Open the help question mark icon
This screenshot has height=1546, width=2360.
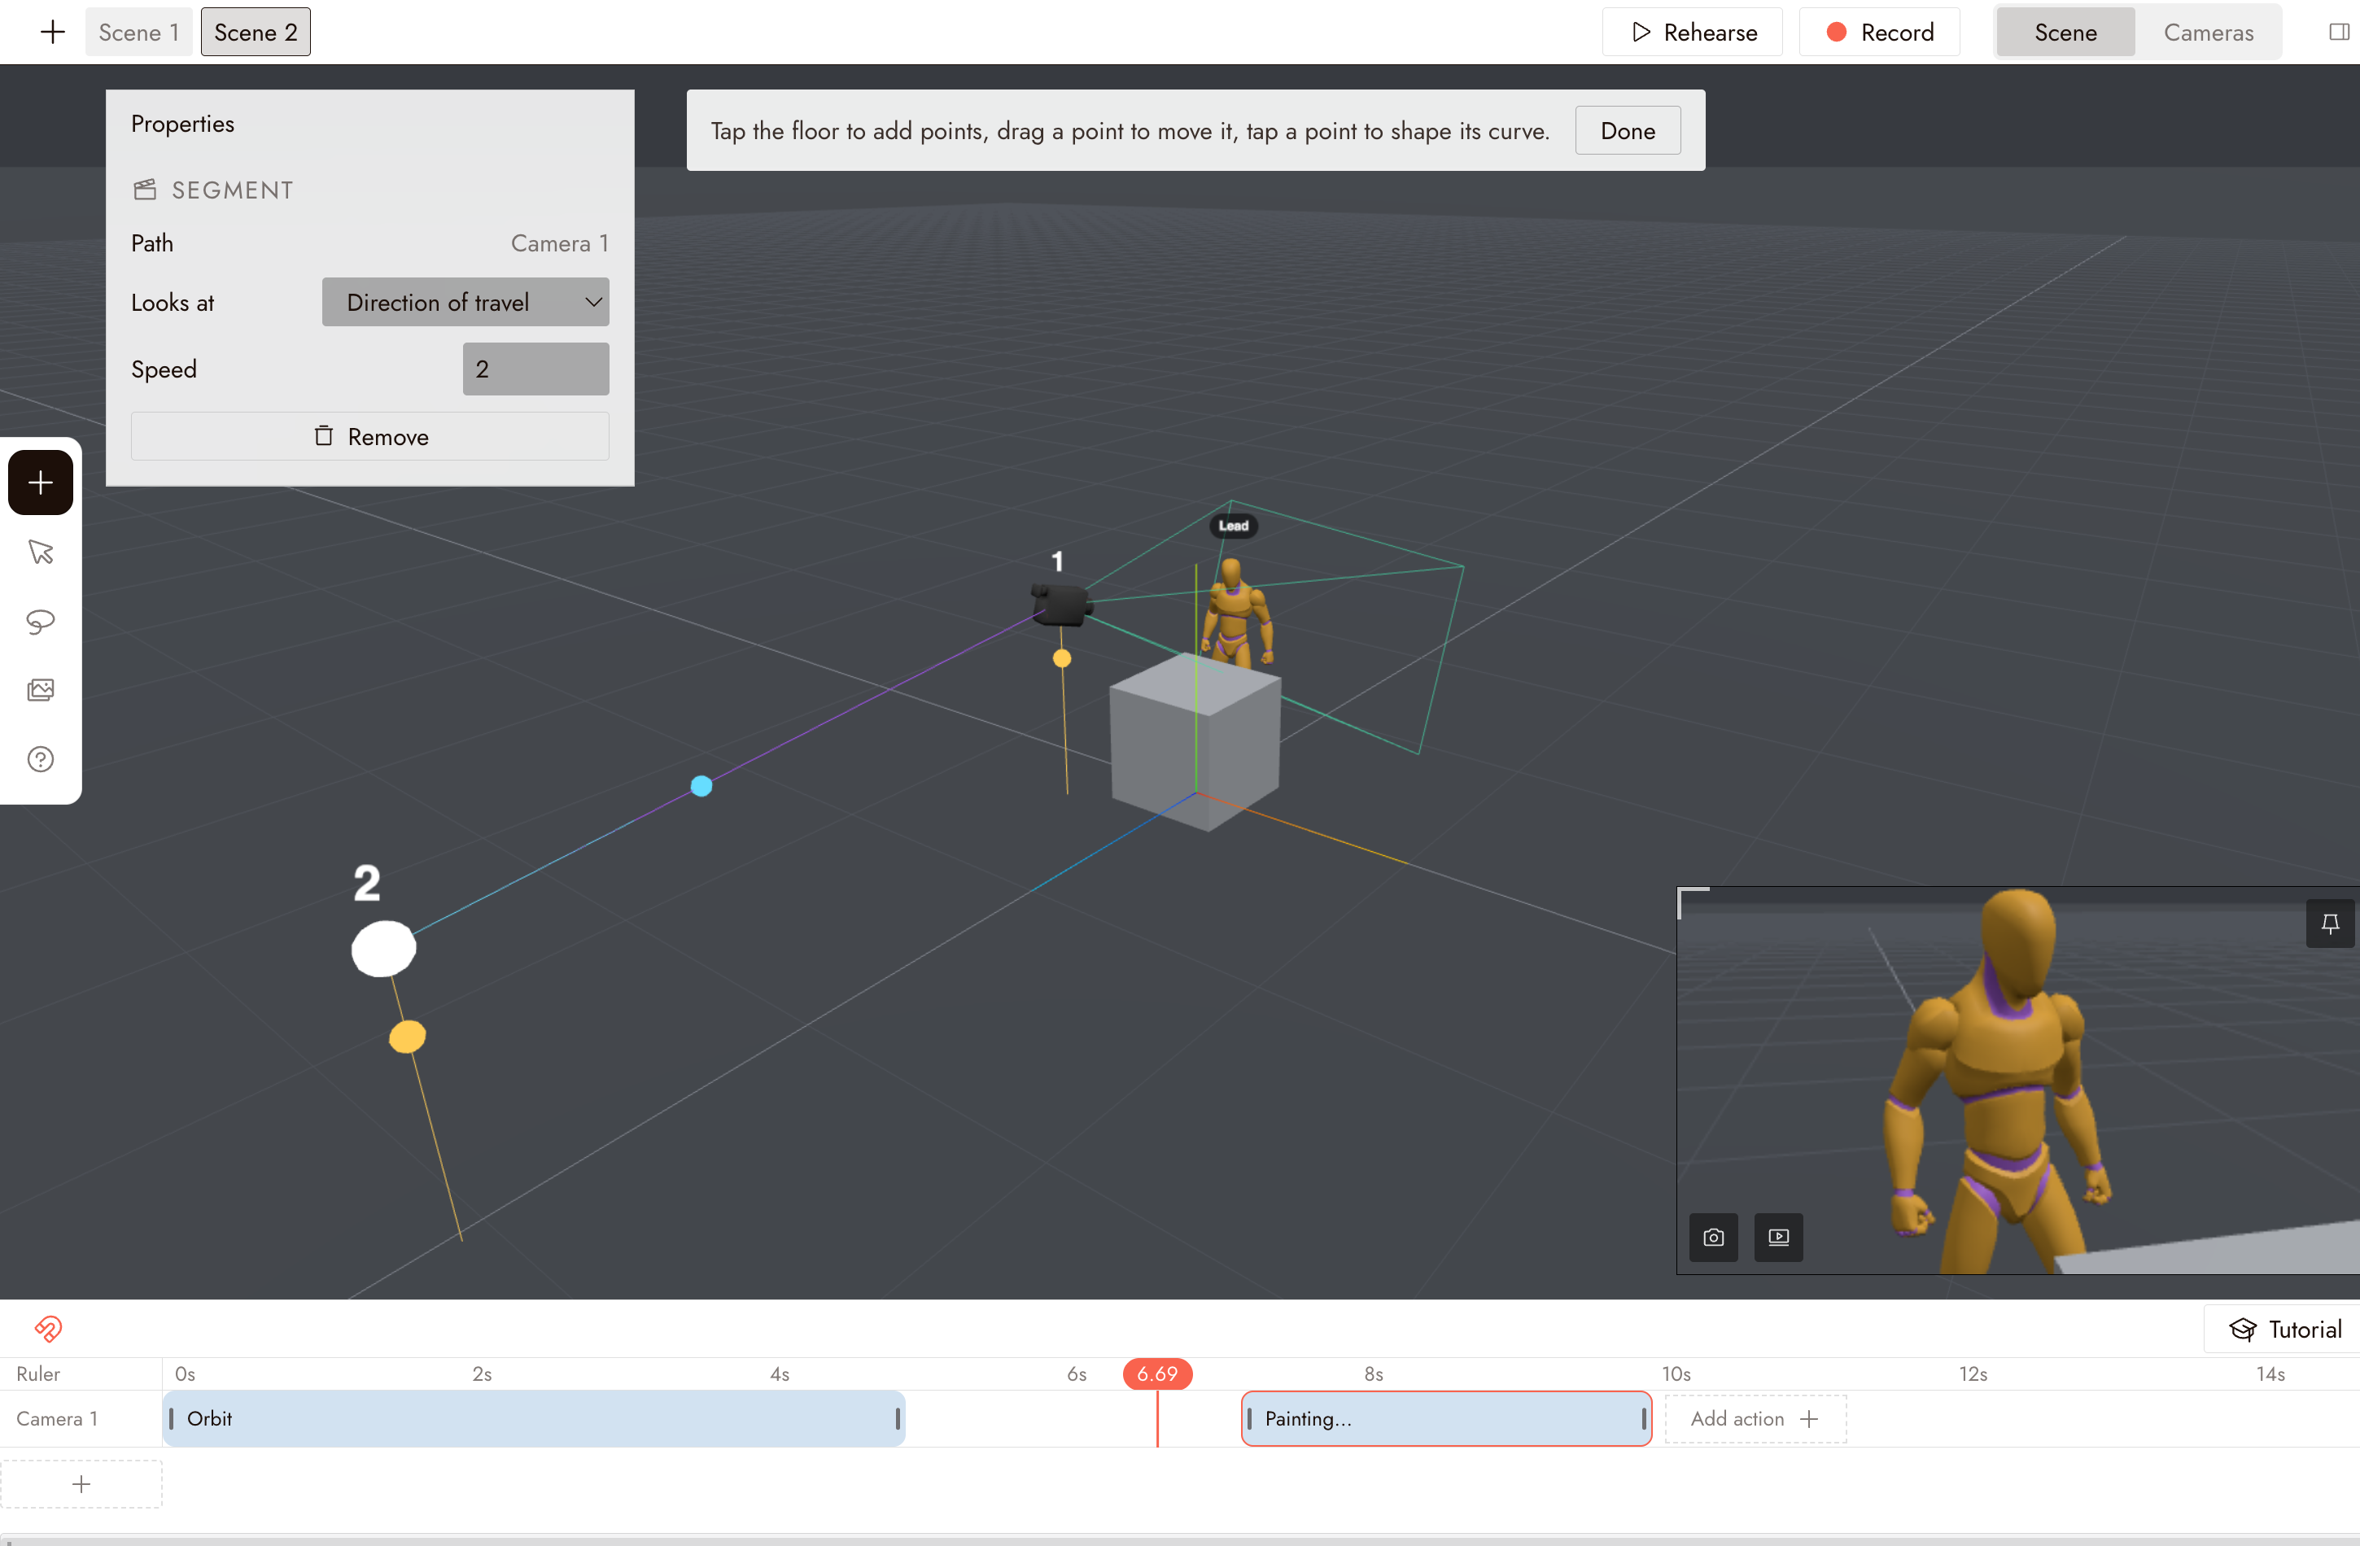41,760
